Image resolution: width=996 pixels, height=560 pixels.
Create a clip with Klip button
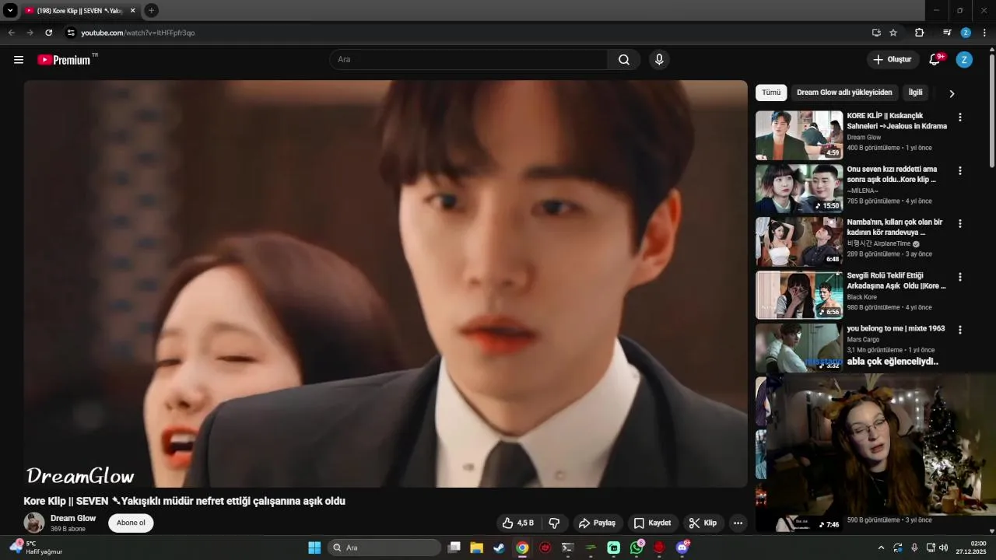(x=703, y=523)
